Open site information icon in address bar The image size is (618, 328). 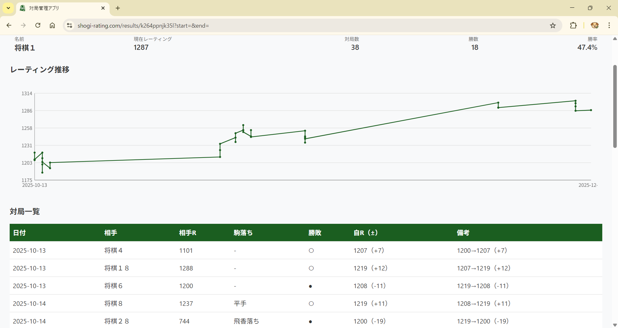[69, 25]
